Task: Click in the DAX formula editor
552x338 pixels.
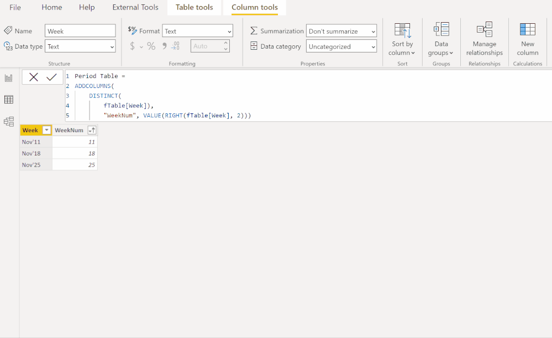Action: click(308, 96)
